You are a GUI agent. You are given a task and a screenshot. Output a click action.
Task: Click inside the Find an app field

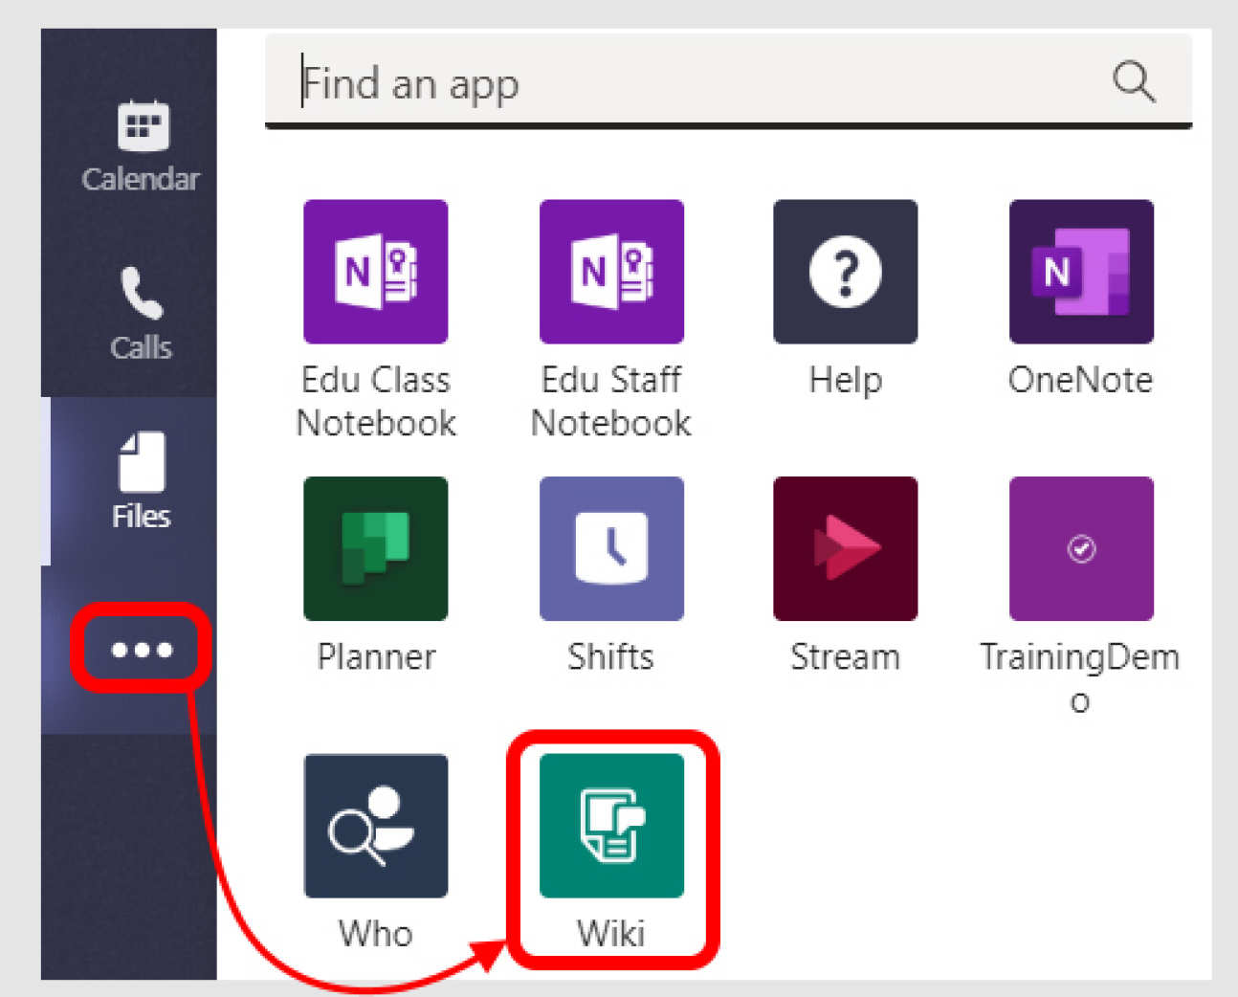(728, 82)
